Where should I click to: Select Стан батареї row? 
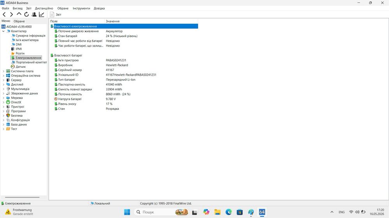coord(124,36)
